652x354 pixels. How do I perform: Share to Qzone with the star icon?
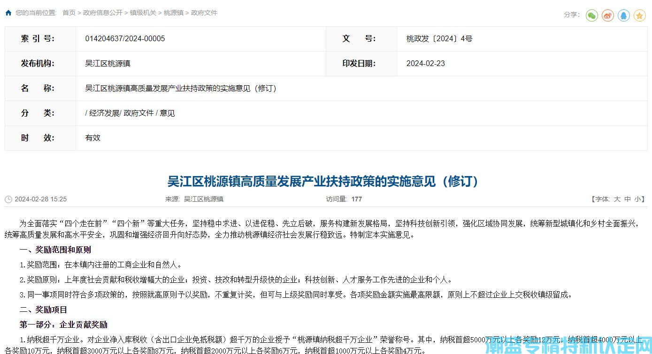pyautogui.click(x=640, y=15)
